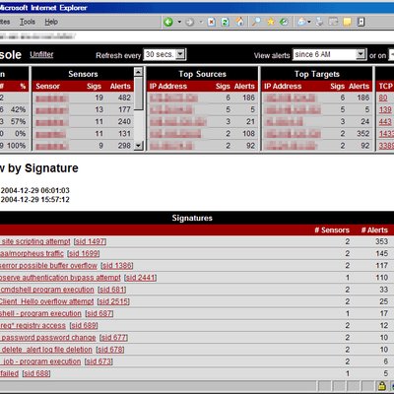Click the Stop loading icon
394x394 pixels.
click(x=211, y=22)
